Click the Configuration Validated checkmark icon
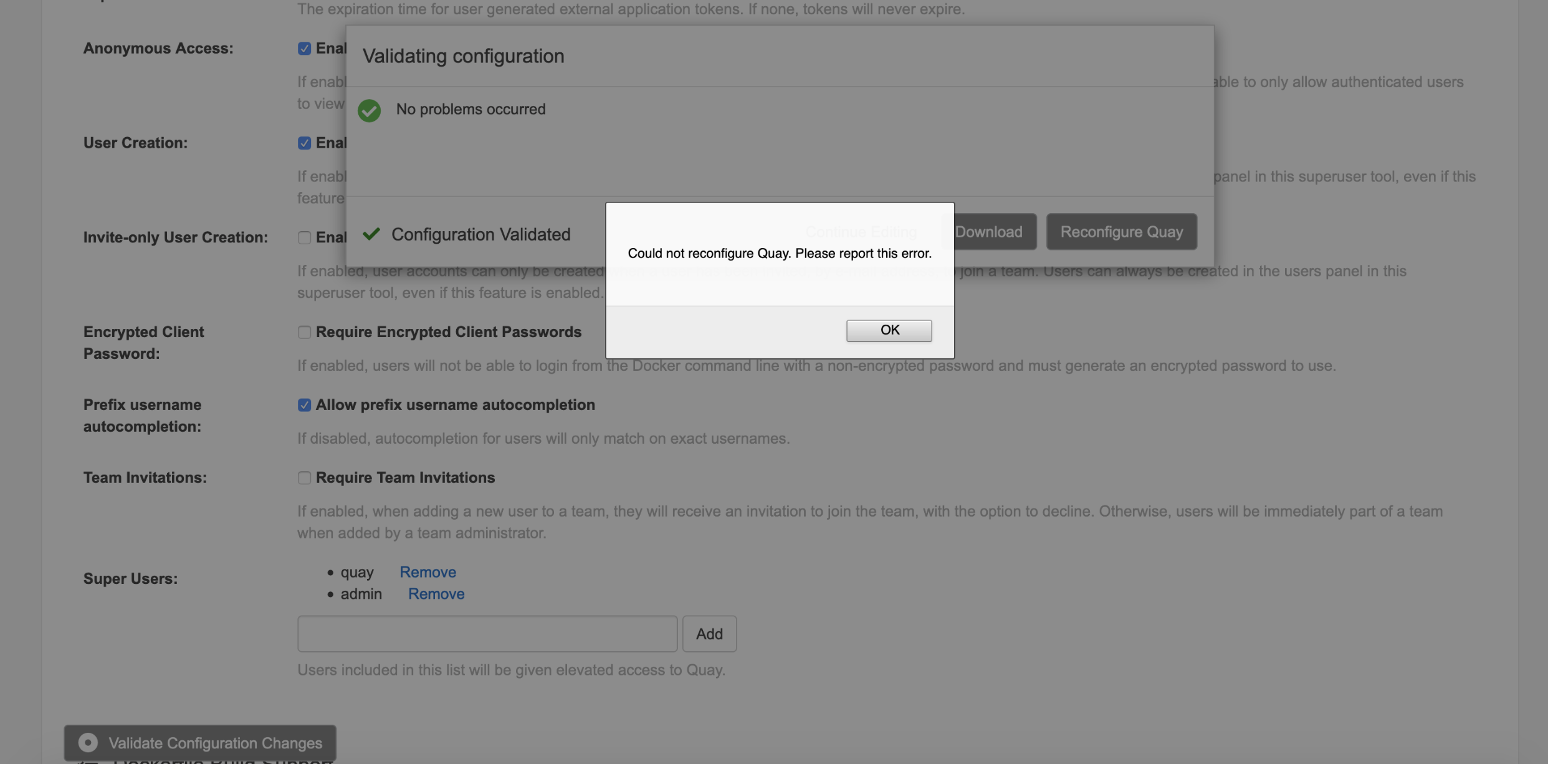1548x764 pixels. [371, 234]
